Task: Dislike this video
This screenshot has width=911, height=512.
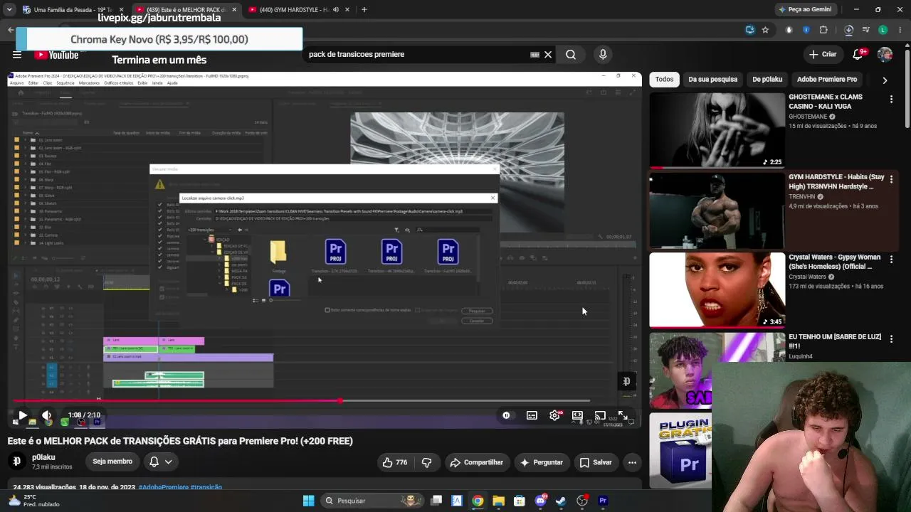Action: point(426,462)
